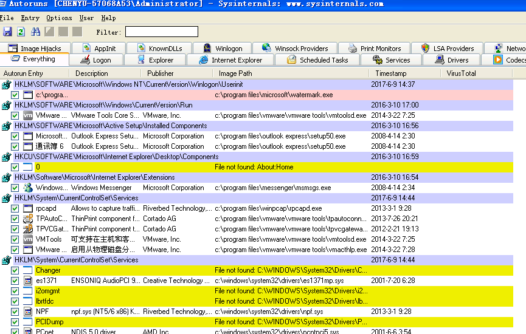Disable the rpcapd service checkbox
526x334 pixels.
[15, 208]
